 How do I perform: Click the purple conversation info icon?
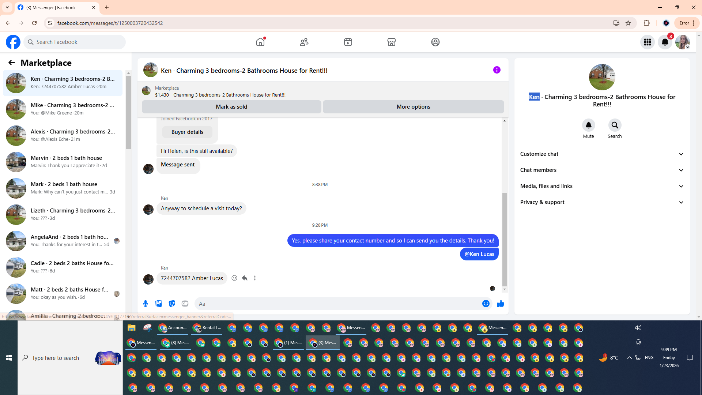497,70
